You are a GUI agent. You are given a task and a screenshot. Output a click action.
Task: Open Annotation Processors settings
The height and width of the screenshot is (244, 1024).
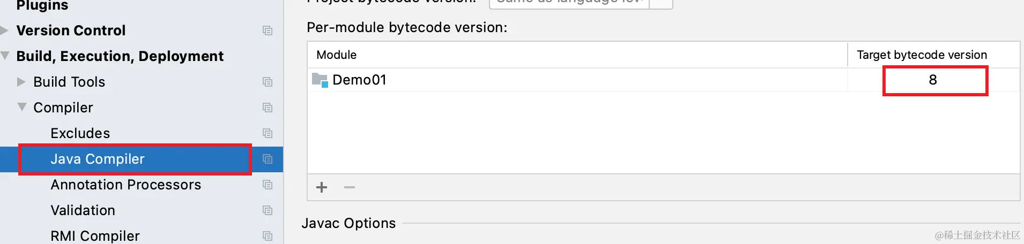tap(126, 185)
